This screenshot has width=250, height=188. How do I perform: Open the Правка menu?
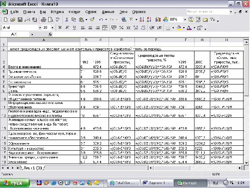tap(29, 12)
